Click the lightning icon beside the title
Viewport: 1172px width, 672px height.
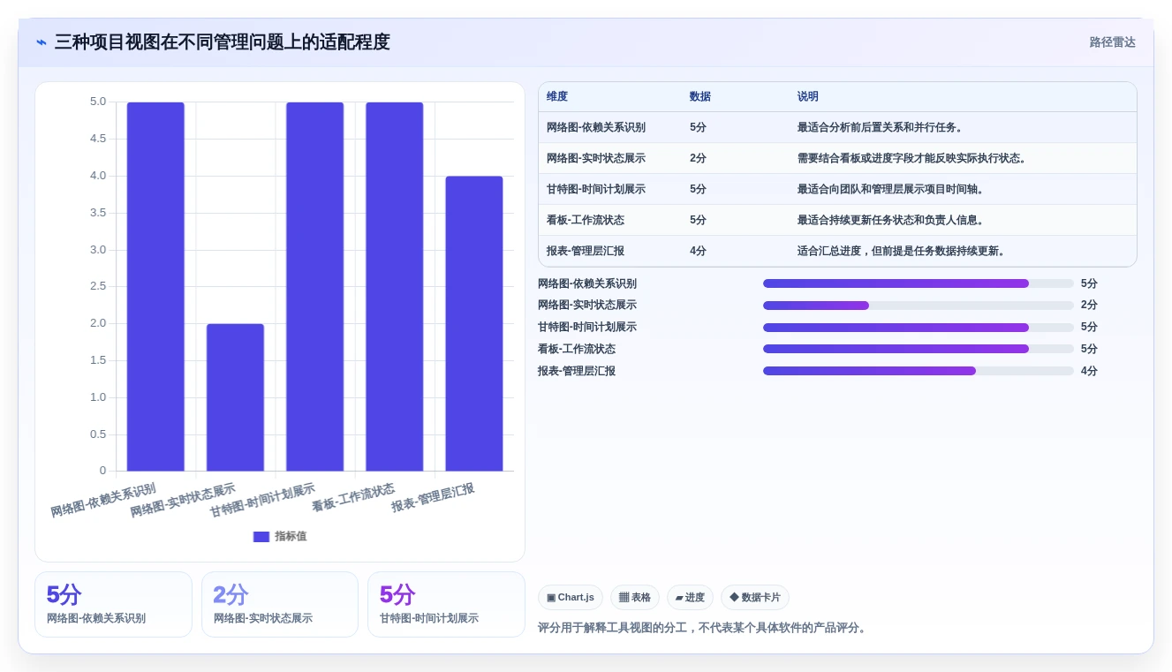coord(42,42)
